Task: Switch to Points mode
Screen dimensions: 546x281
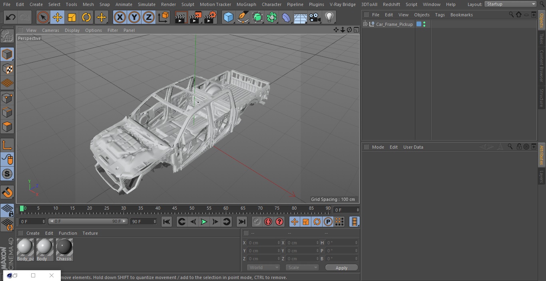Action: 7,98
